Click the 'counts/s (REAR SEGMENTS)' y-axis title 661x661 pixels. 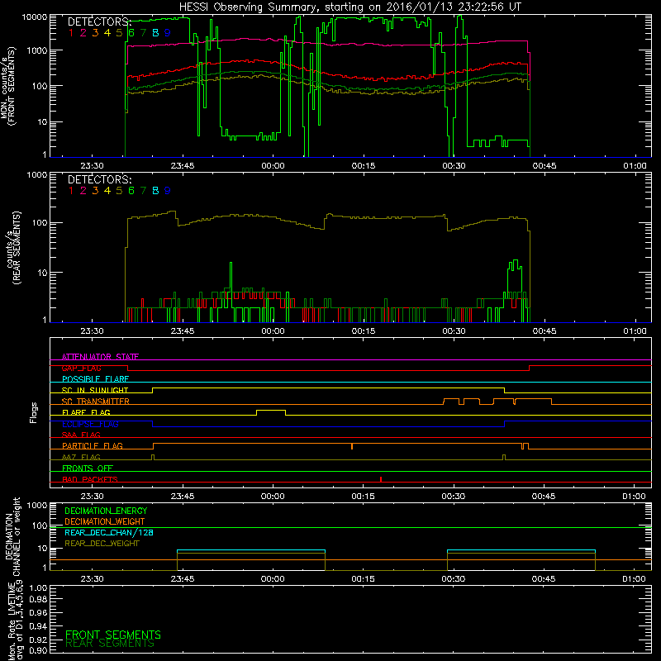13,247
